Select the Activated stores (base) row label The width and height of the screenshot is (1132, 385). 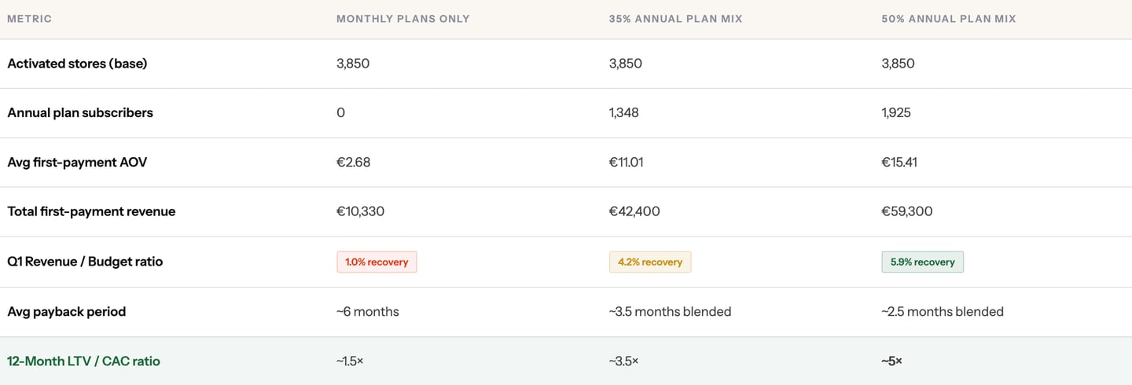click(x=77, y=64)
